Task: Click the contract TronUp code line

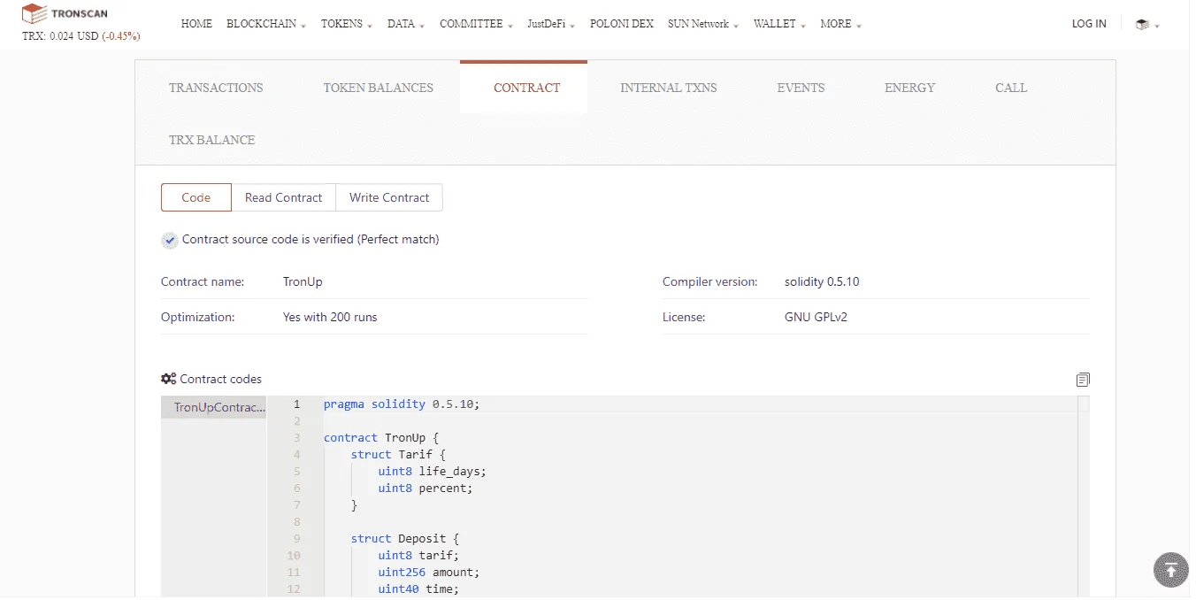Action: 381,437
